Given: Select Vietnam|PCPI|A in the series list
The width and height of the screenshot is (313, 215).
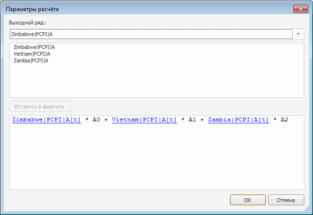Looking at the screenshot, I should click(x=32, y=54).
